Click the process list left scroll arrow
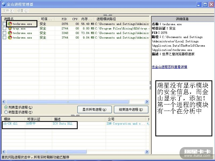Image resolution: width=215 pixels, height=161 pixels. tap(3, 102)
